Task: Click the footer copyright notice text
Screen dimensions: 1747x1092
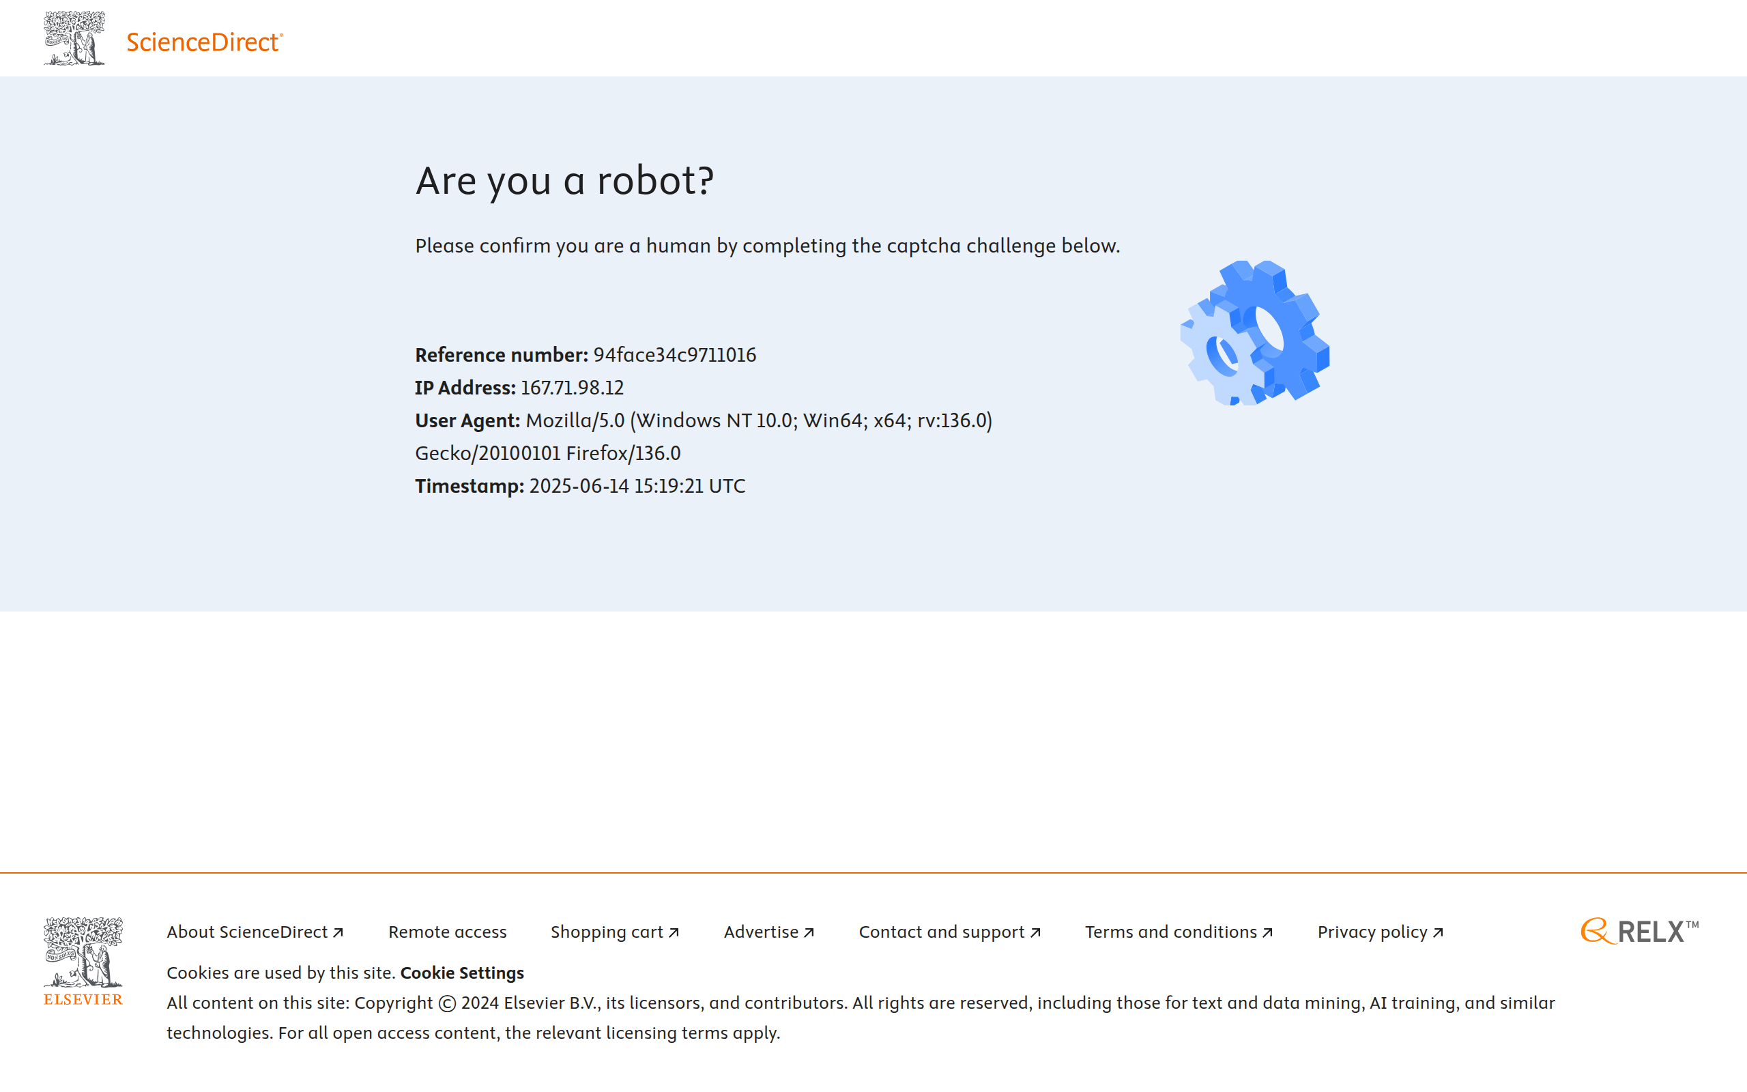Action: click(861, 1018)
